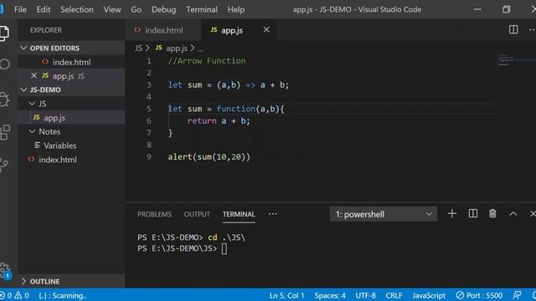
Task: Open the Debug menu
Action: [x=164, y=9]
